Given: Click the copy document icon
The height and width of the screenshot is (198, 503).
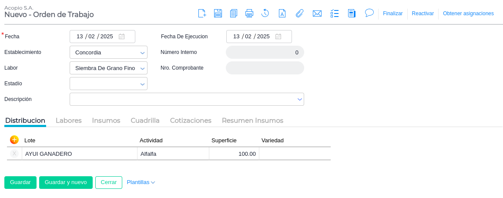Looking at the screenshot, I should pos(234,13).
